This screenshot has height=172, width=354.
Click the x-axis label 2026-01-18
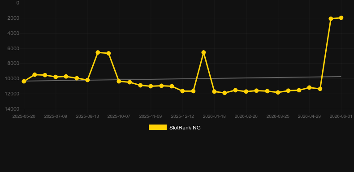(x=214, y=116)
